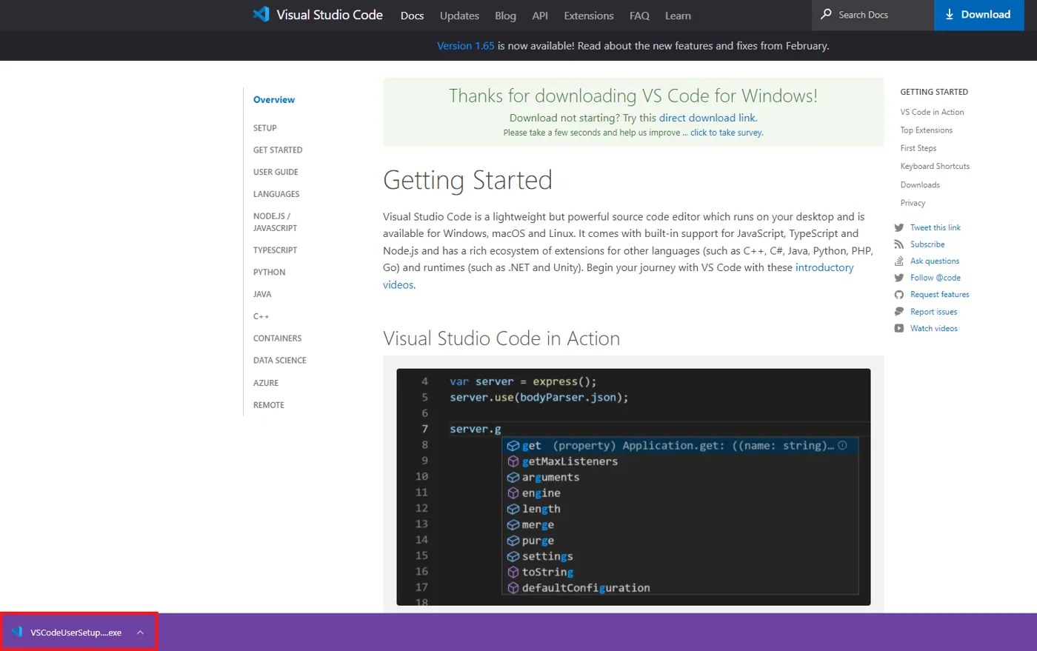
Task: Click the blue Download button
Action: click(x=979, y=15)
